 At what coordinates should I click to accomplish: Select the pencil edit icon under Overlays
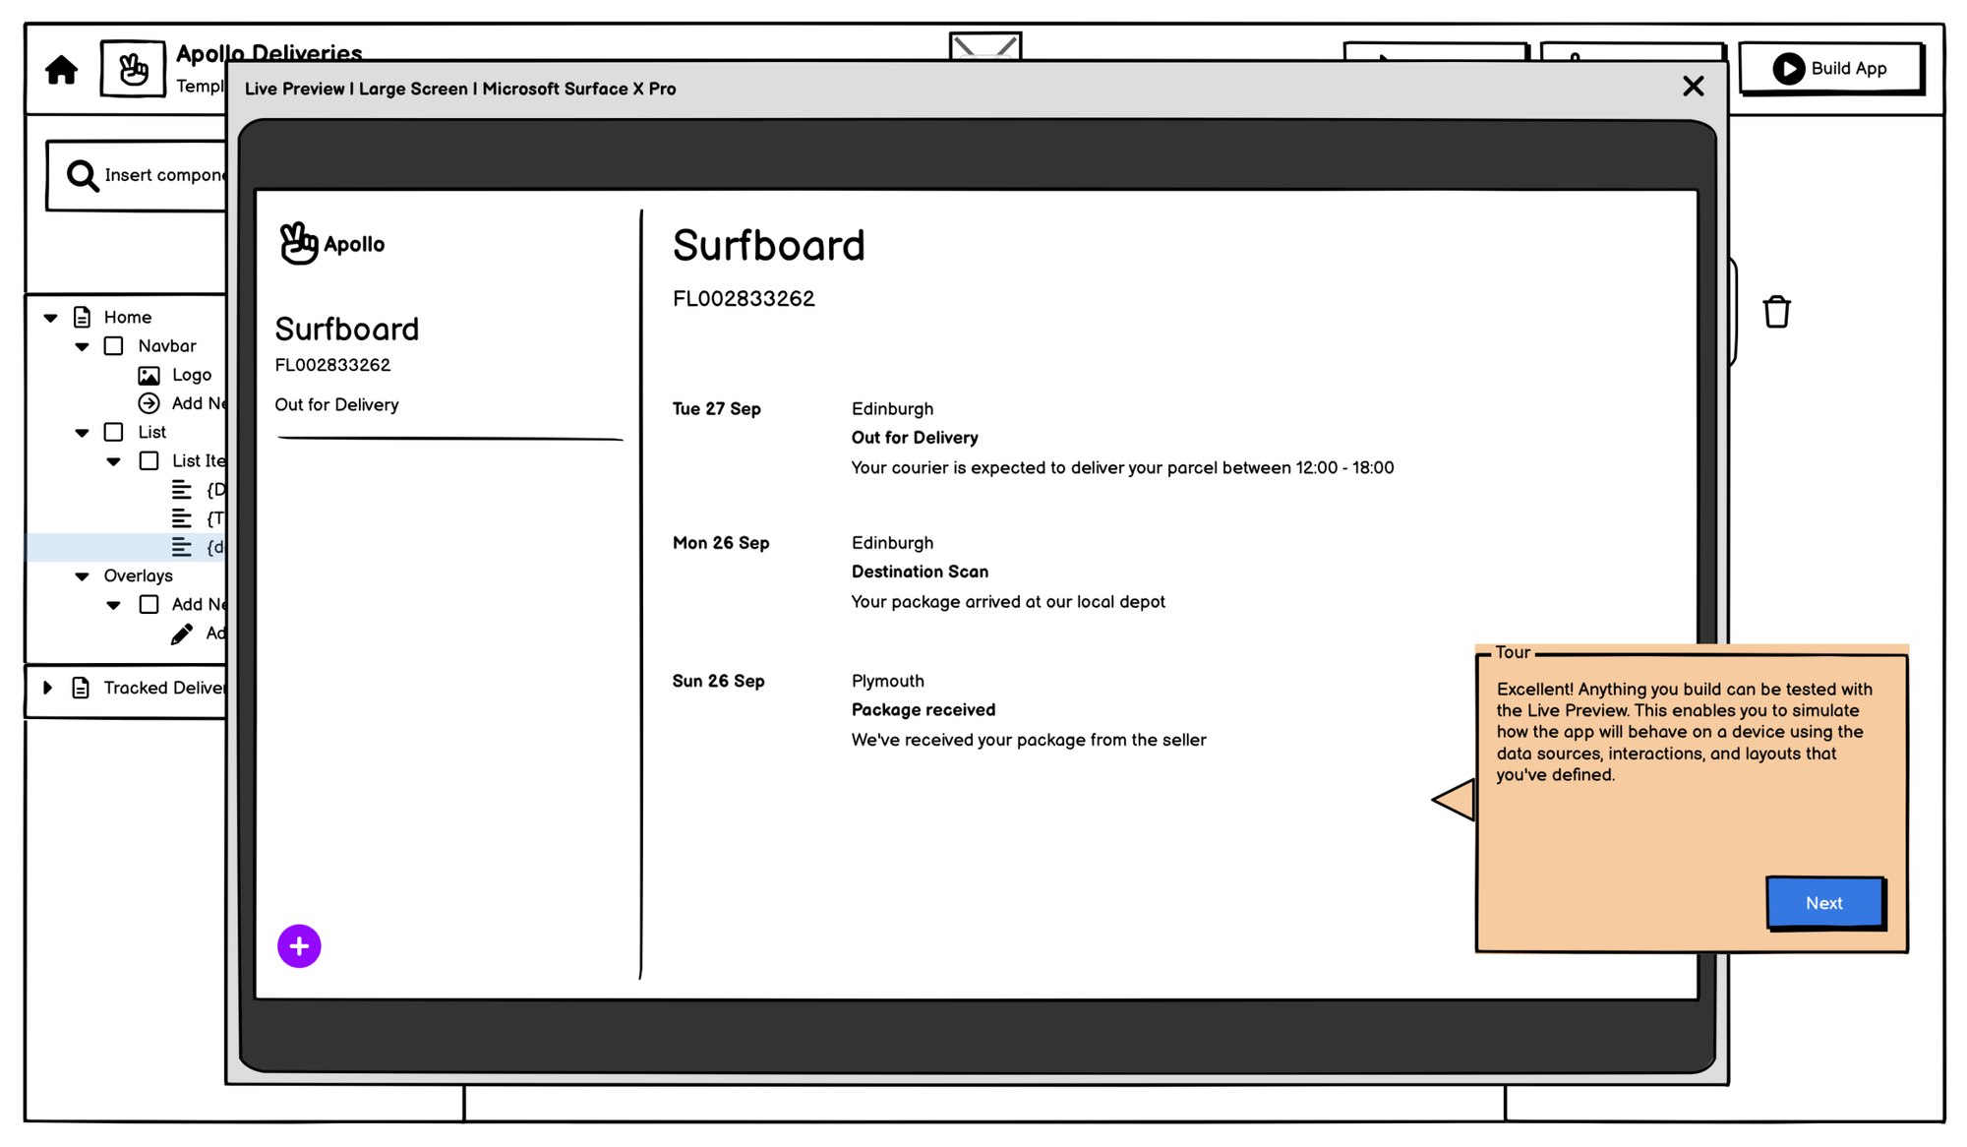(x=182, y=634)
